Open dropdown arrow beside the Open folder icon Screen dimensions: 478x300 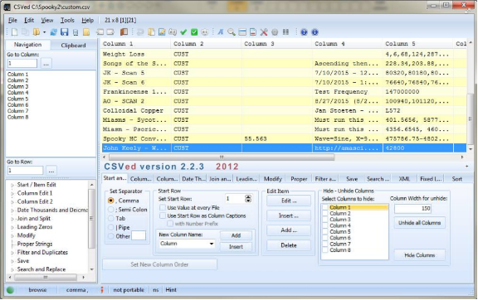[x=45, y=32]
